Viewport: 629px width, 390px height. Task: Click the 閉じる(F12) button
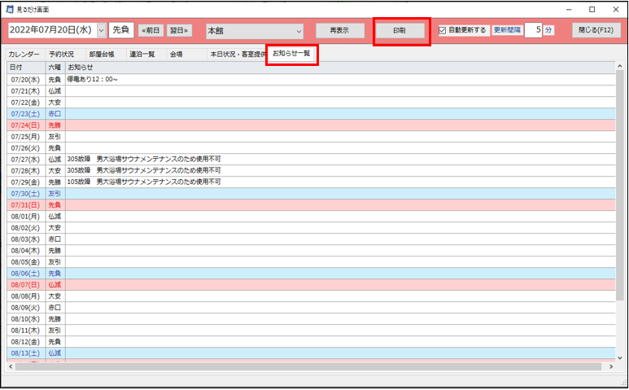(596, 30)
